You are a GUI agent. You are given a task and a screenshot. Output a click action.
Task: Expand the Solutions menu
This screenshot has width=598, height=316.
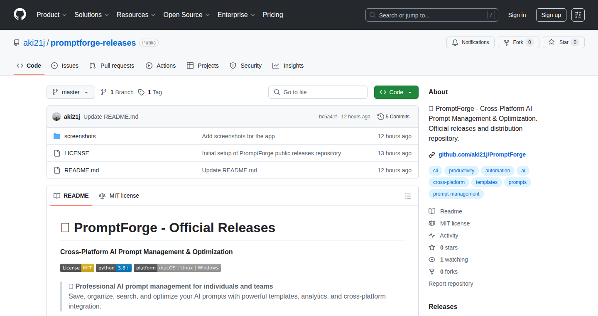pos(92,15)
